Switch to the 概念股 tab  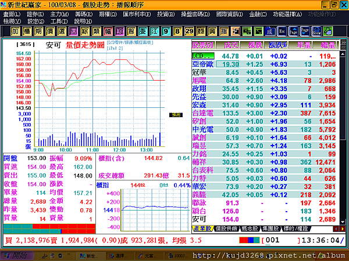pyautogui.click(x=250, y=229)
